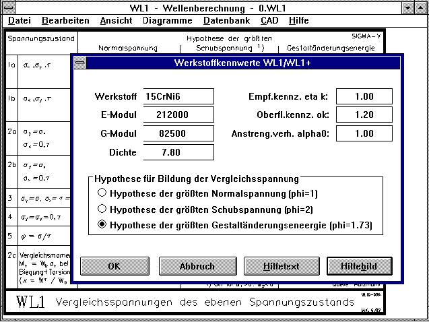Viewport: 429px width, 322px height.
Task: Edit the E-Modul value field
Action: 177,115
